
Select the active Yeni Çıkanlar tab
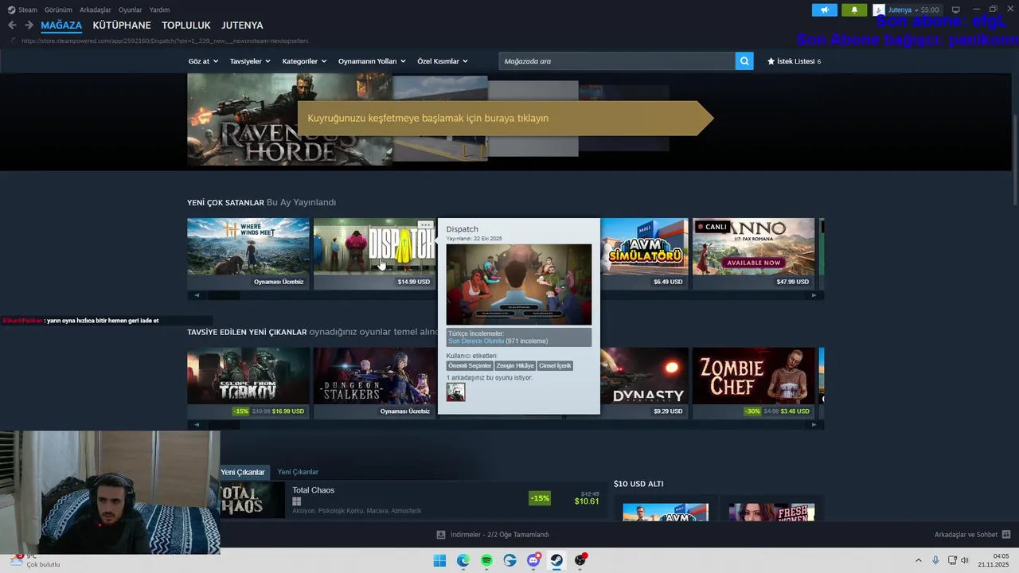(x=243, y=472)
